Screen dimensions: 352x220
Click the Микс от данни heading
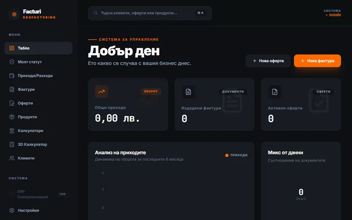coord(285,153)
